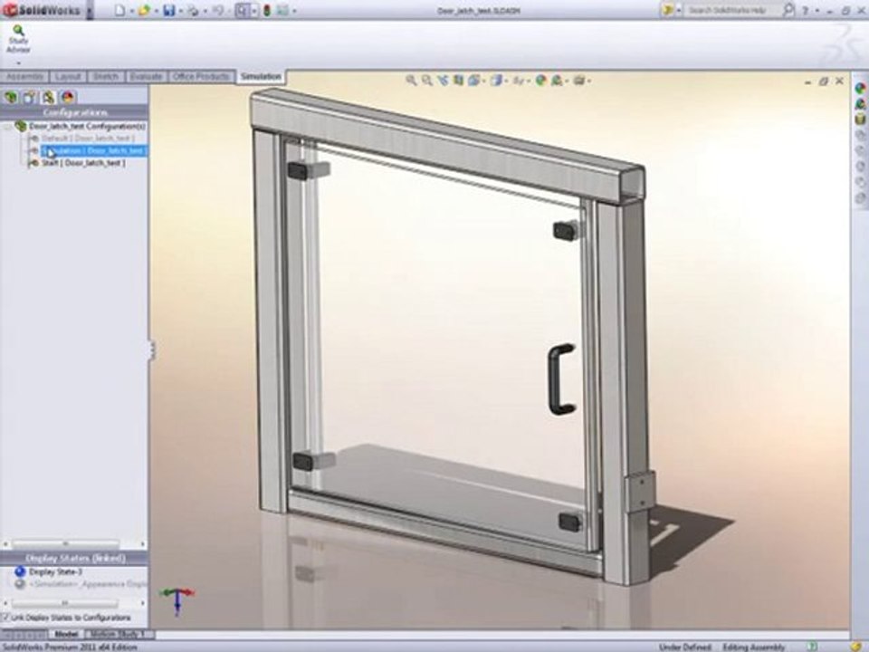869x652 pixels.
Task: Open the Display Style icon
Action: point(496,81)
